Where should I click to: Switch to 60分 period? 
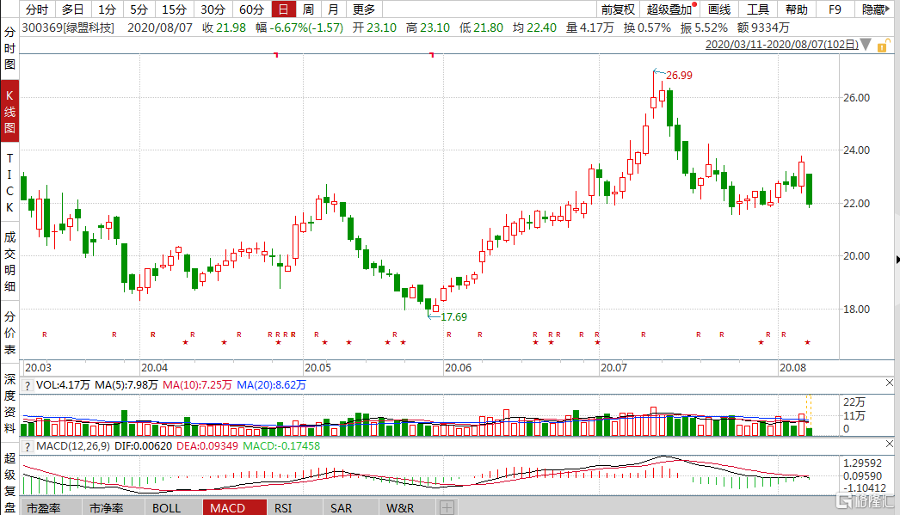point(250,9)
